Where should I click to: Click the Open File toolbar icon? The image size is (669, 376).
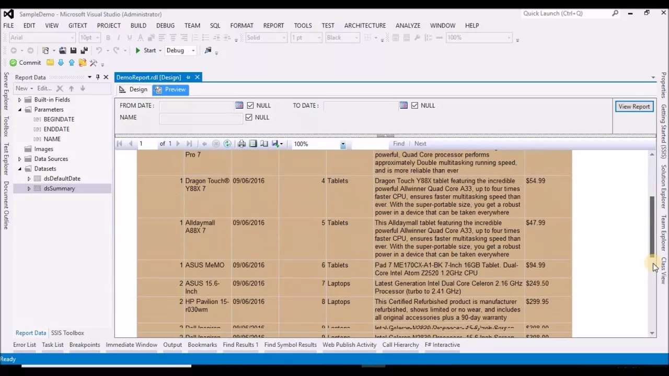(x=62, y=51)
